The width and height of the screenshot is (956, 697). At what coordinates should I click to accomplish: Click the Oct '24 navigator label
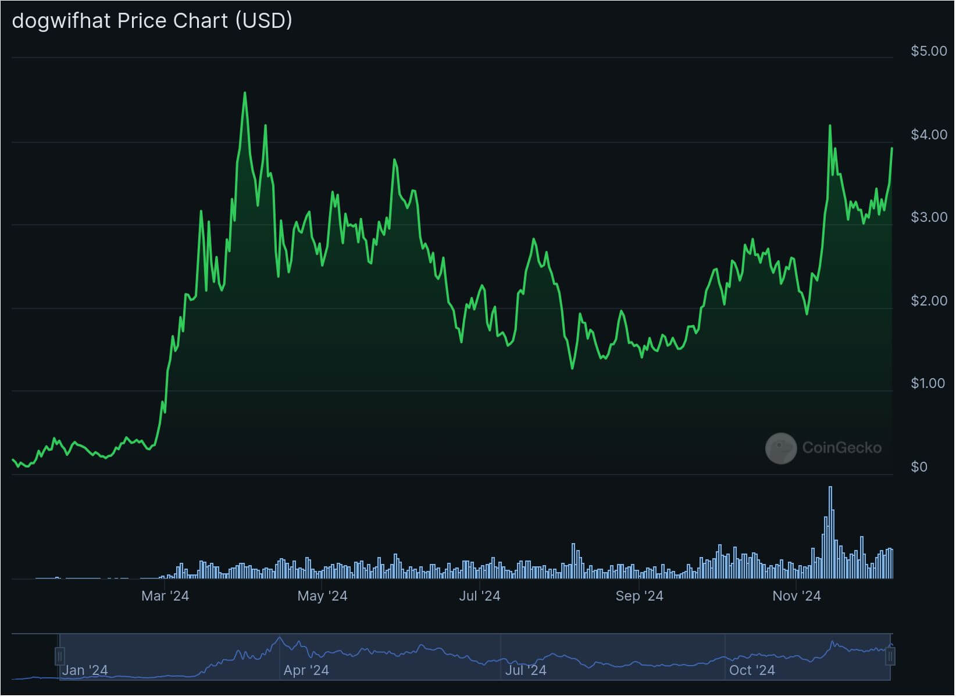tap(752, 670)
